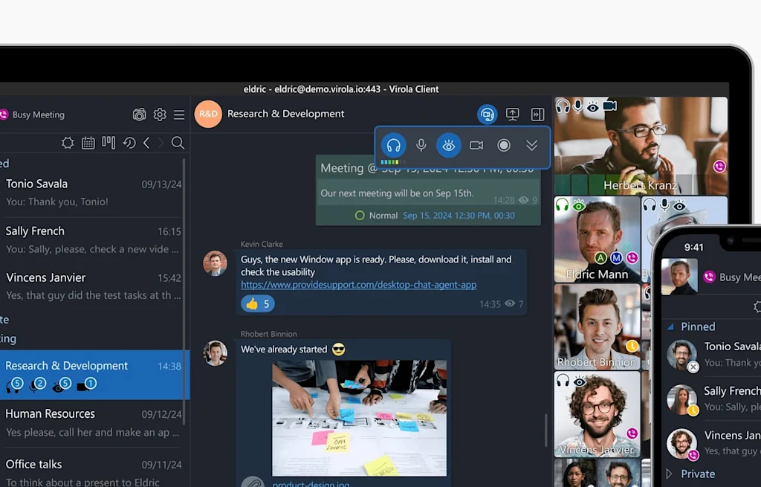
Task: Click camera icon on Herbert Kranz tile
Action: click(x=610, y=106)
